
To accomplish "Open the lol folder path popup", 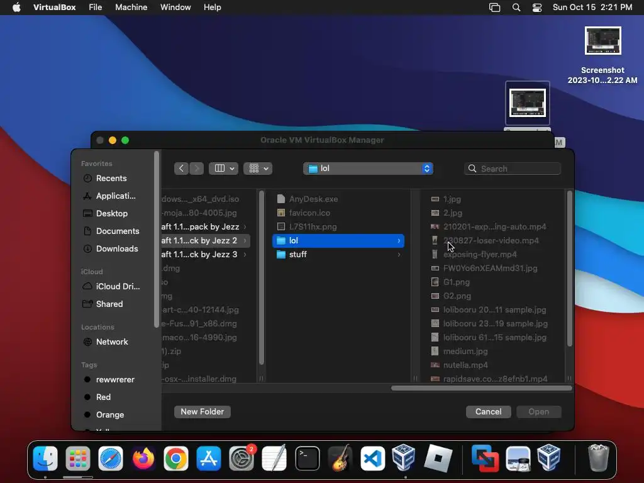I will pyautogui.click(x=368, y=169).
